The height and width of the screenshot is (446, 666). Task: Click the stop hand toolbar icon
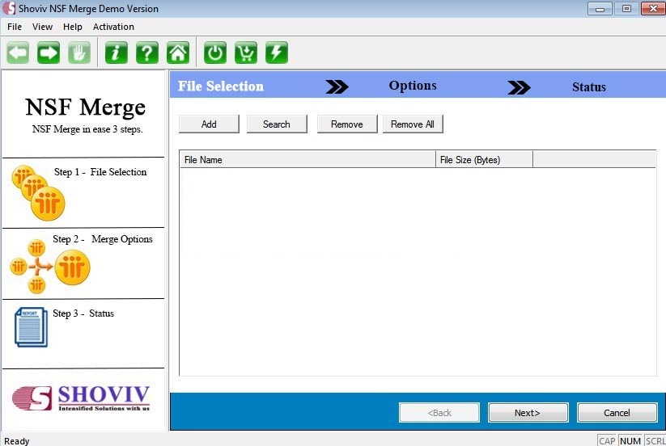click(79, 53)
